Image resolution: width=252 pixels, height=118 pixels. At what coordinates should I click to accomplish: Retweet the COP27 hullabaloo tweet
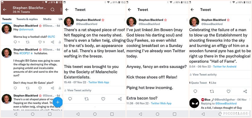tap(28, 88)
